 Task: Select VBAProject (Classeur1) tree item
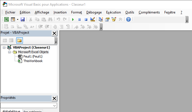31,47
